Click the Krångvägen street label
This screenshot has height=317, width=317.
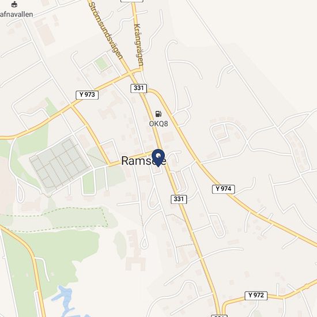139,45
